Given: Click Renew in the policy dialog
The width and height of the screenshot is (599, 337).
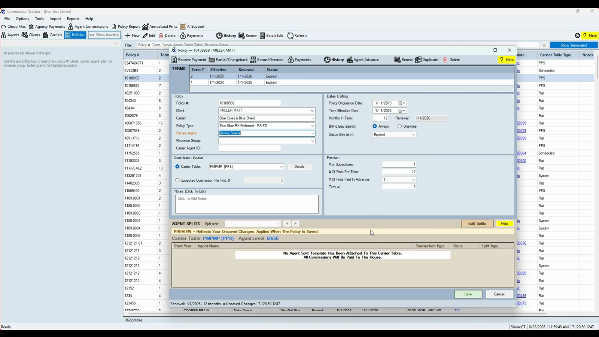Looking at the screenshot, I should point(404,60).
